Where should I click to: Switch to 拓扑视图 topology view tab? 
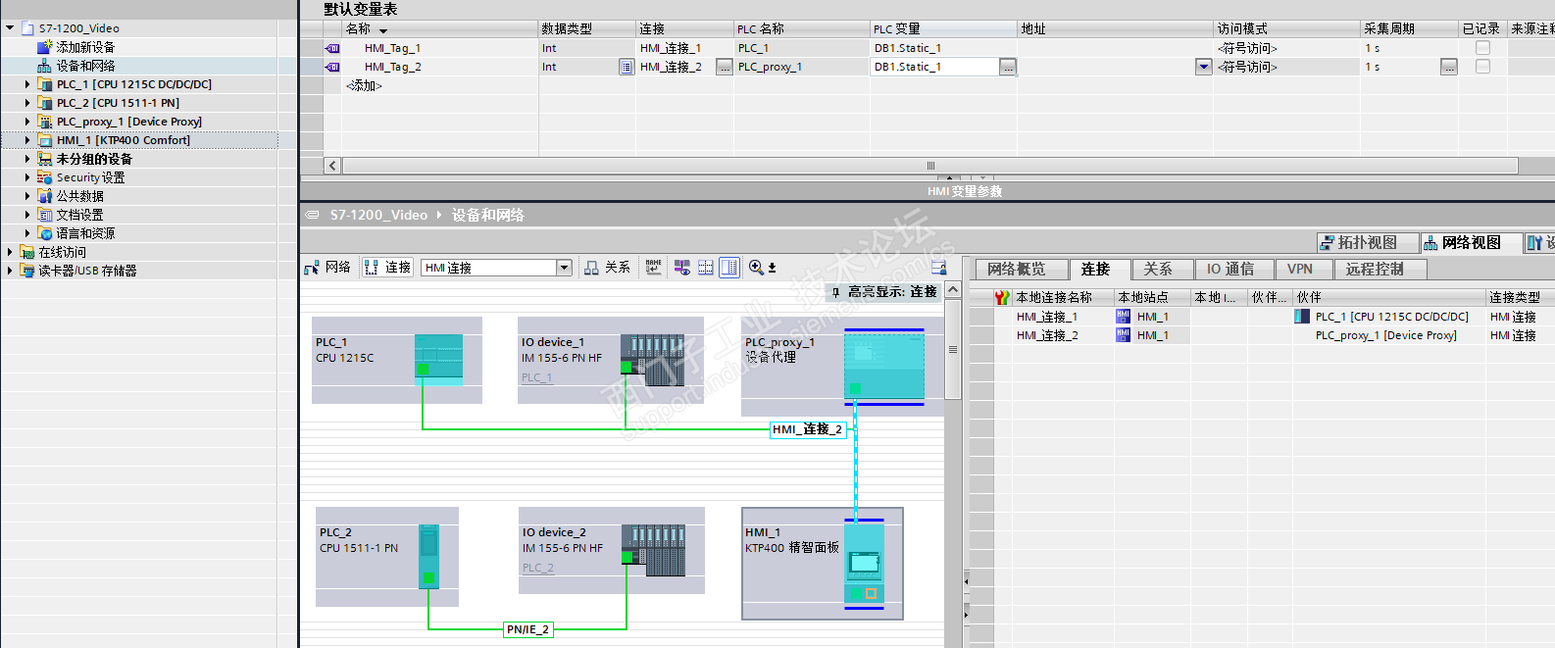(1368, 242)
